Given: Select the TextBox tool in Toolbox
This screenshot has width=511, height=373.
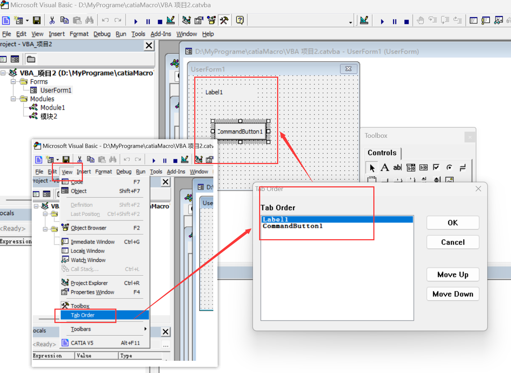Looking at the screenshot, I should pyautogui.click(x=397, y=168).
